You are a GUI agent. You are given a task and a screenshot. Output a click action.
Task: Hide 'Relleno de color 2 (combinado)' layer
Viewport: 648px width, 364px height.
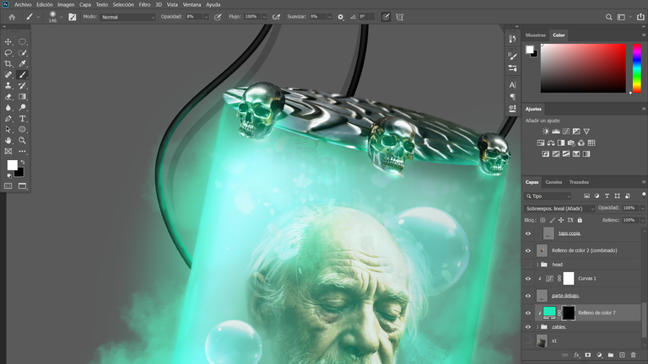tap(527, 250)
